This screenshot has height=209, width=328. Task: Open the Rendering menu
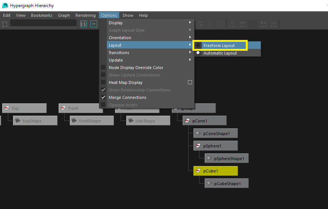click(85, 15)
